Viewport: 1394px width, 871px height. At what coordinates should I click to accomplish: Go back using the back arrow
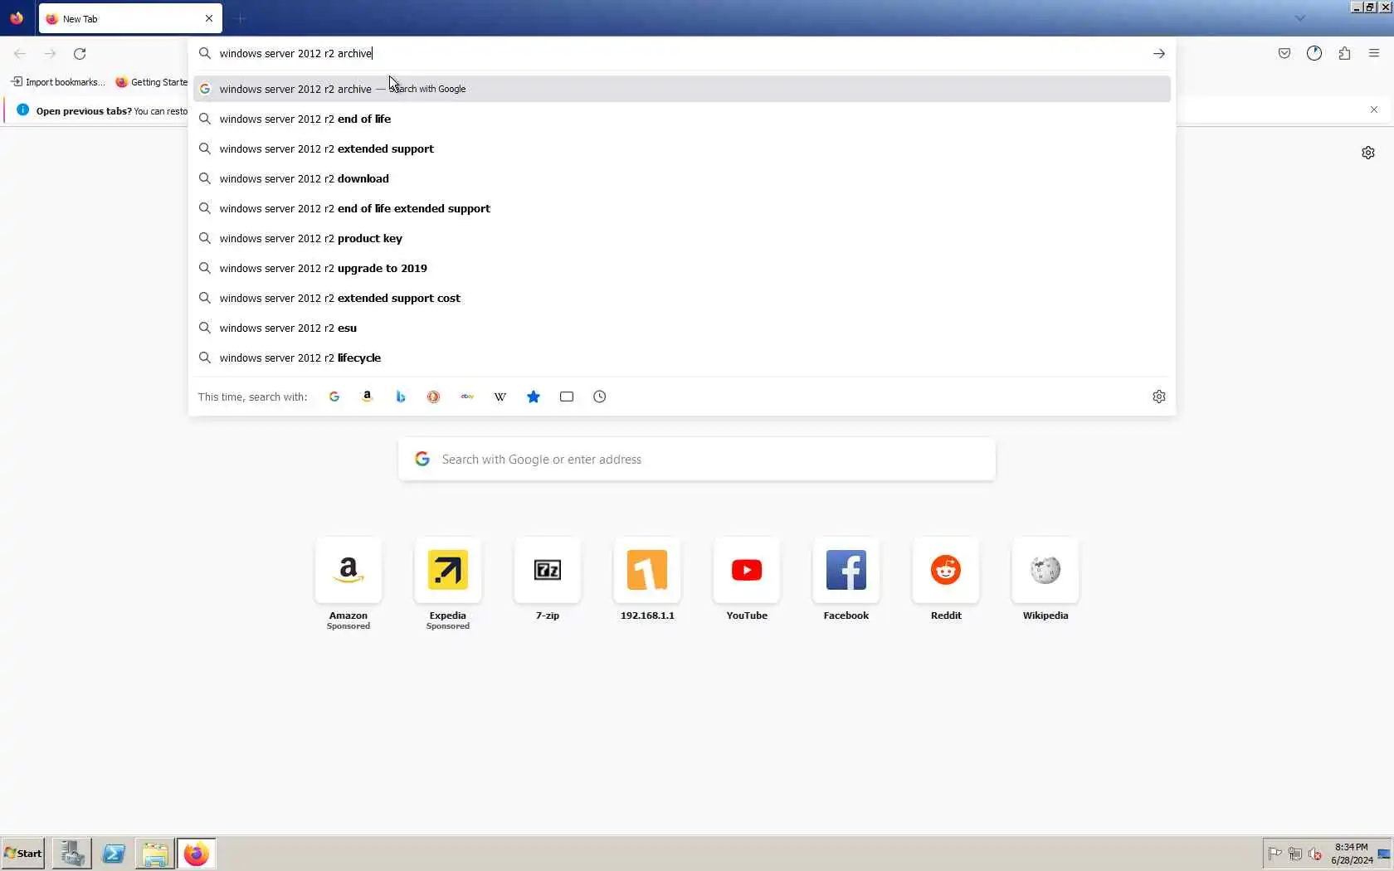coord(20,54)
